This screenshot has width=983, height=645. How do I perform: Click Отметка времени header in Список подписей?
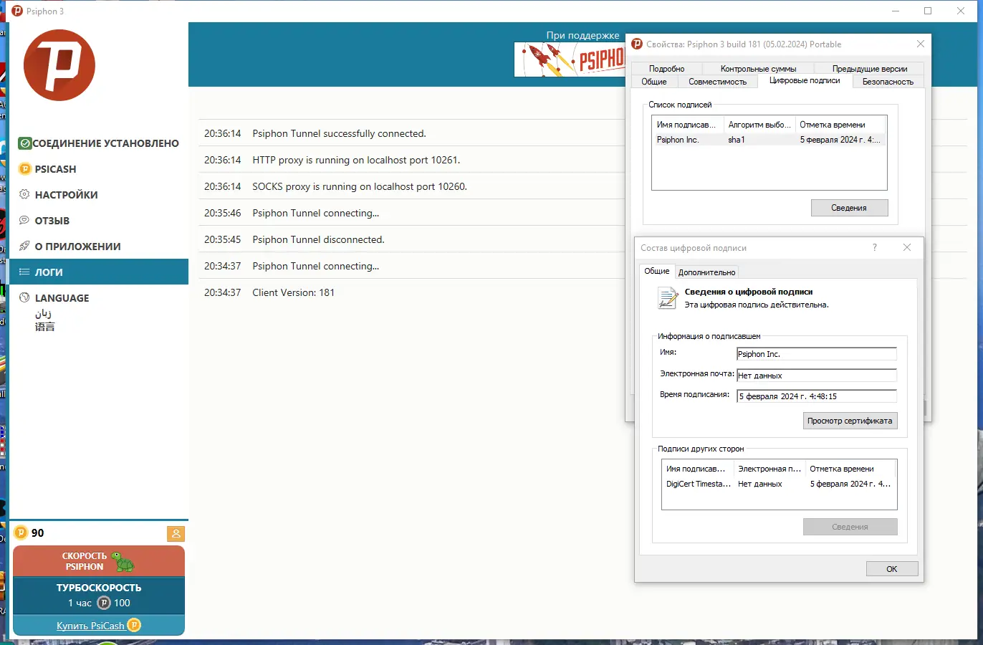pos(840,125)
